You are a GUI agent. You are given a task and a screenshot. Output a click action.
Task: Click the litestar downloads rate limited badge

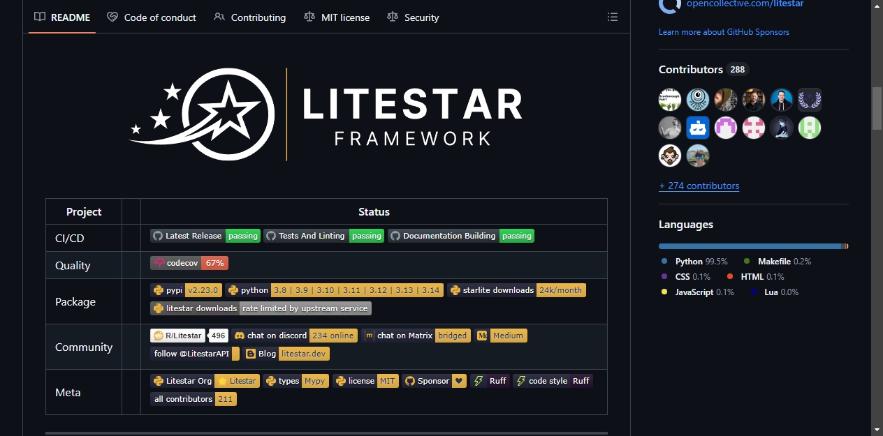click(x=261, y=308)
